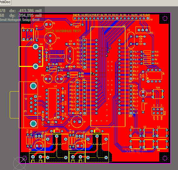Screen dimensions: 178x170
Task: Select relay K3 footprint
Action: [97, 148]
